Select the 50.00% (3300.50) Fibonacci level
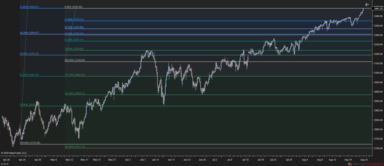The height and width of the screenshot is (166, 384). 75,33
